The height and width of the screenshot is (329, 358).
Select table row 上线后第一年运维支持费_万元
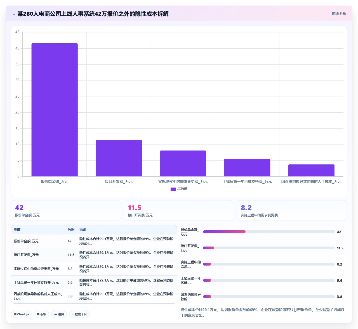click(x=94, y=282)
